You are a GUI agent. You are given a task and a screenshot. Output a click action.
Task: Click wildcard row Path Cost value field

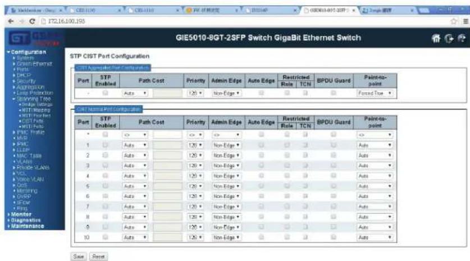(x=167, y=135)
